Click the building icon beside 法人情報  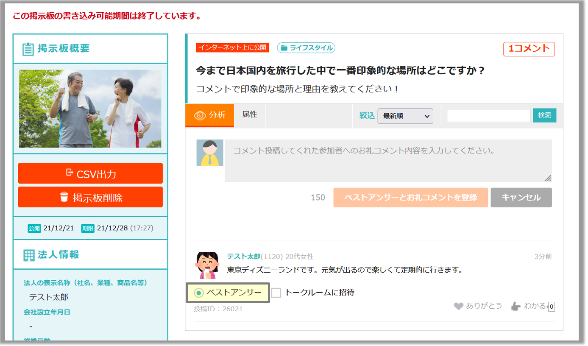[x=29, y=255]
